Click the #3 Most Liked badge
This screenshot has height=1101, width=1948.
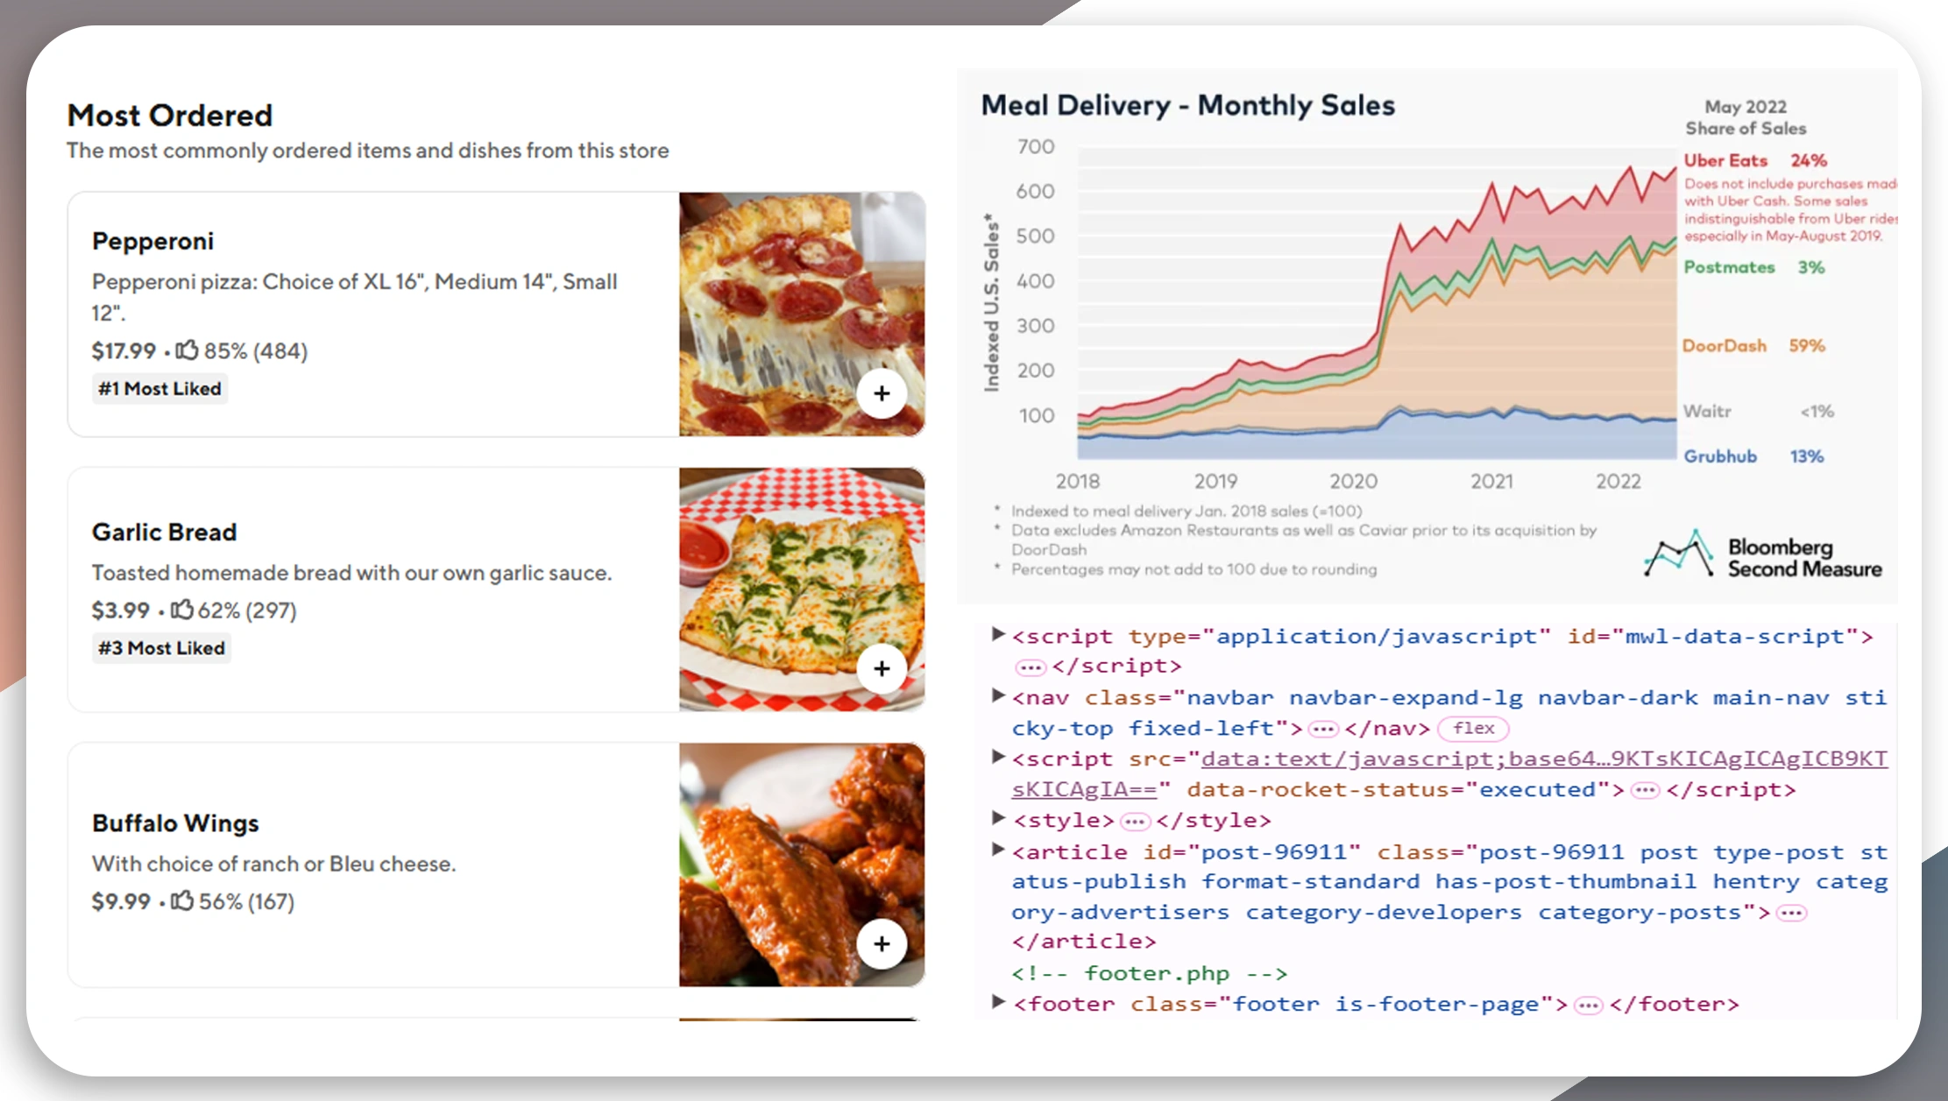(161, 647)
